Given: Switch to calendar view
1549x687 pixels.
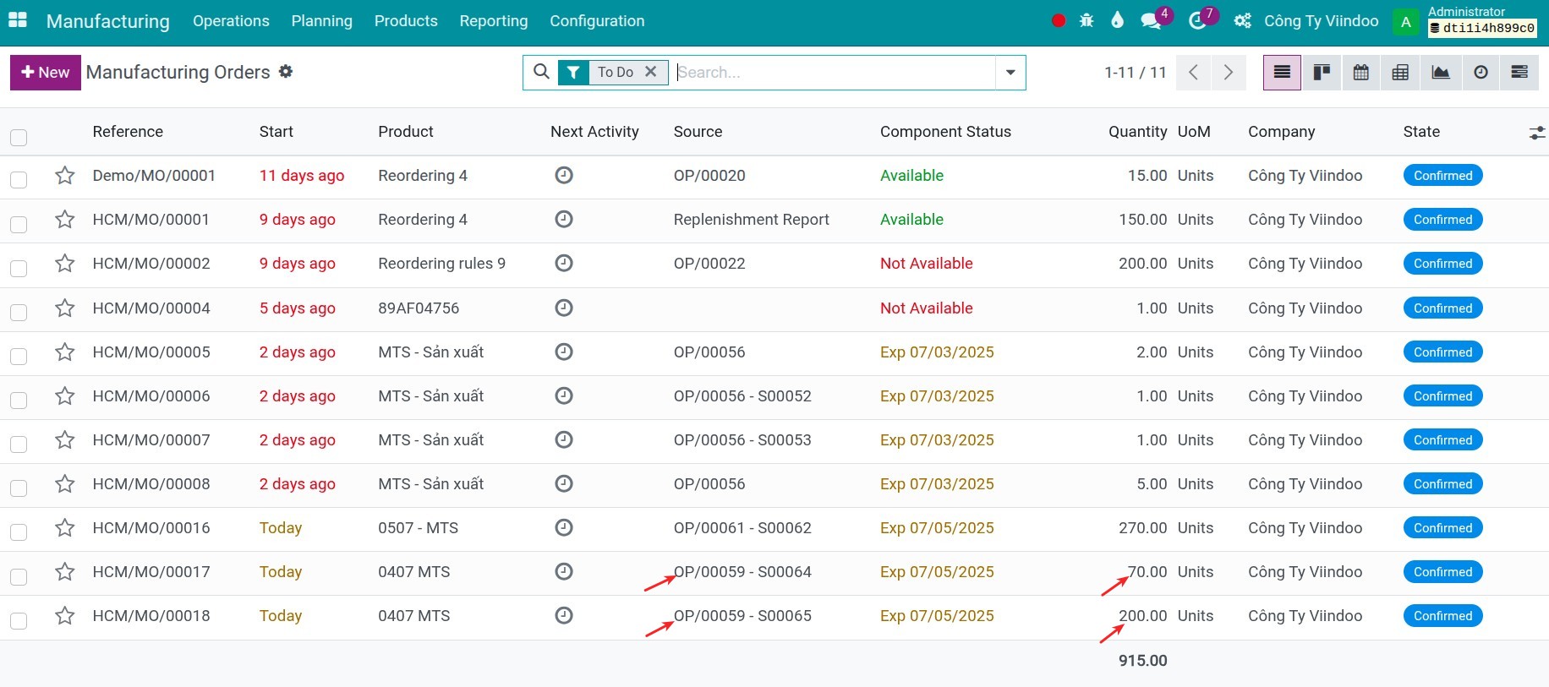Looking at the screenshot, I should coord(1360,73).
